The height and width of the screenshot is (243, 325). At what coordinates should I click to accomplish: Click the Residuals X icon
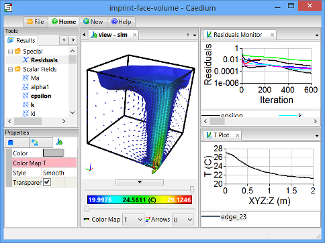[x=26, y=60]
